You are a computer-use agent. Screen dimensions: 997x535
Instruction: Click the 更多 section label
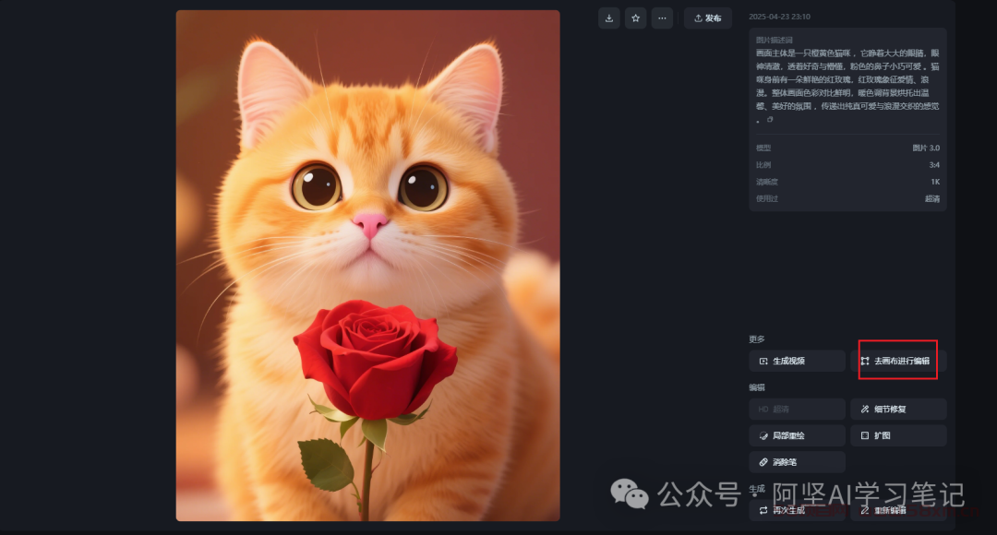[x=757, y=339]
